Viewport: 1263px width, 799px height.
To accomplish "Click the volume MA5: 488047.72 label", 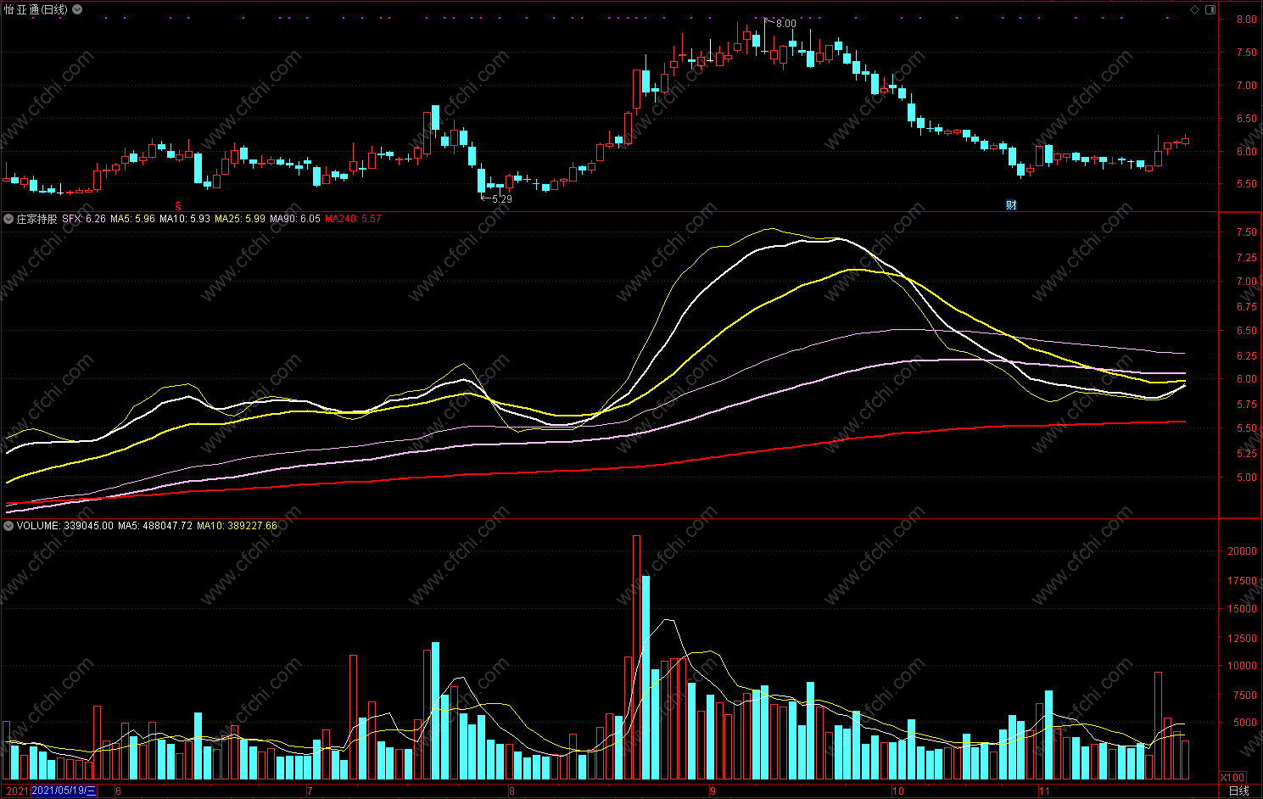I will click(155, 526).
